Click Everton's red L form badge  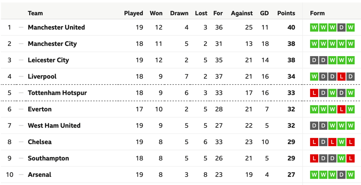pos(341,109)
